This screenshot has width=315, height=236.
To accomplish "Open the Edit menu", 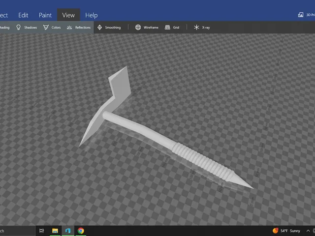I will coord(23,15).
